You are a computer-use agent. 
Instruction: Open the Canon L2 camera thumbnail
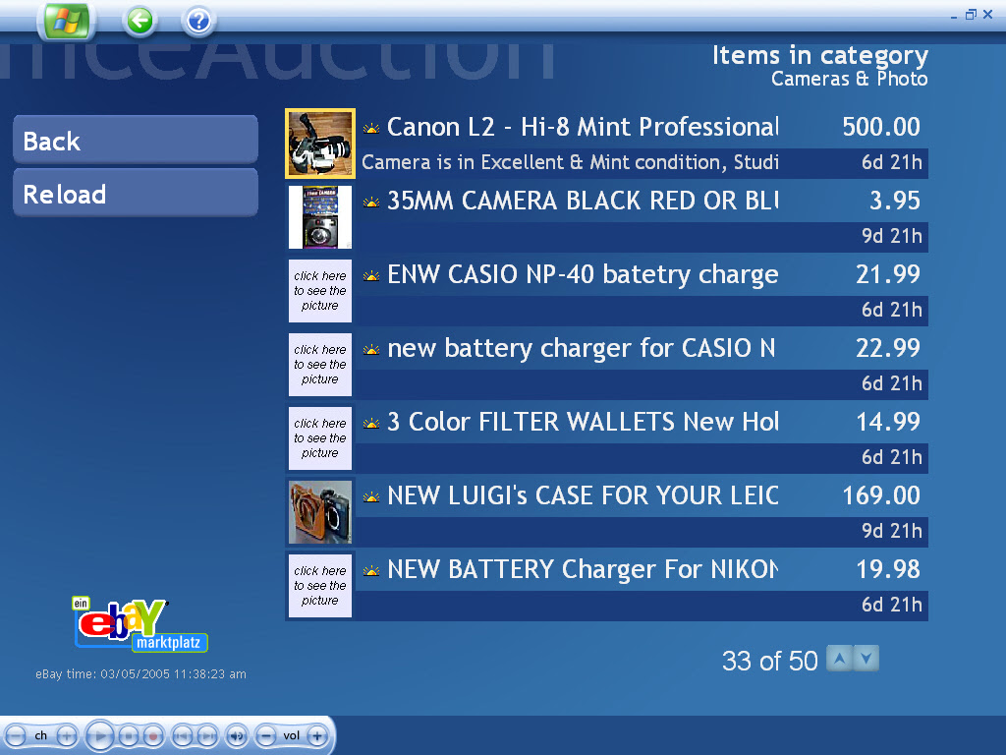[320, 144]
